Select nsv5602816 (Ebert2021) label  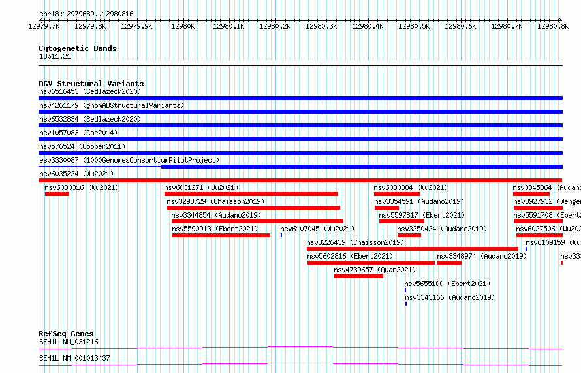tap(350, 256)
